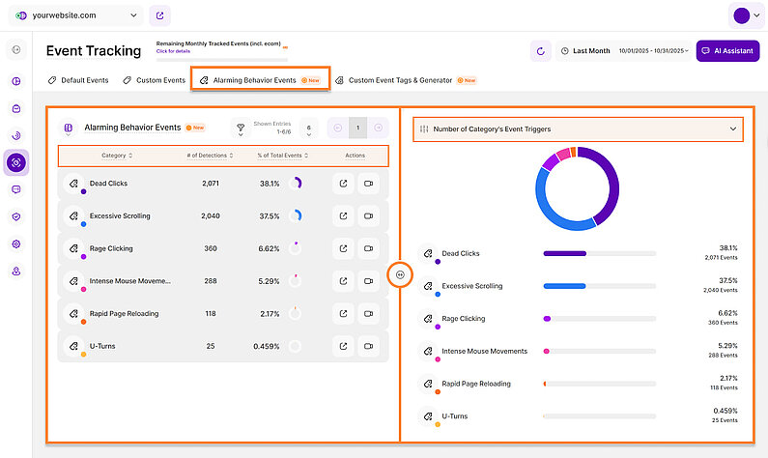The height and width of the screenshot is (458, 768).
Task: Click the Dead Clicks progress bar in chart legend
Action: [599, 254]
